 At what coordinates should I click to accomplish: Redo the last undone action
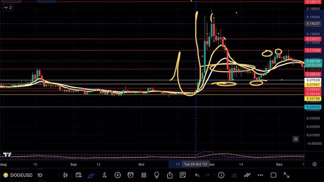click(x=207, y=175)
